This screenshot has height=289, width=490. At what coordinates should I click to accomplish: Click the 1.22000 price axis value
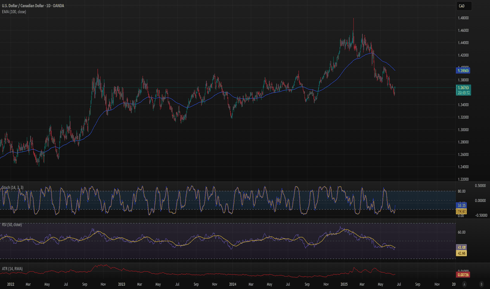pos(463,179)
